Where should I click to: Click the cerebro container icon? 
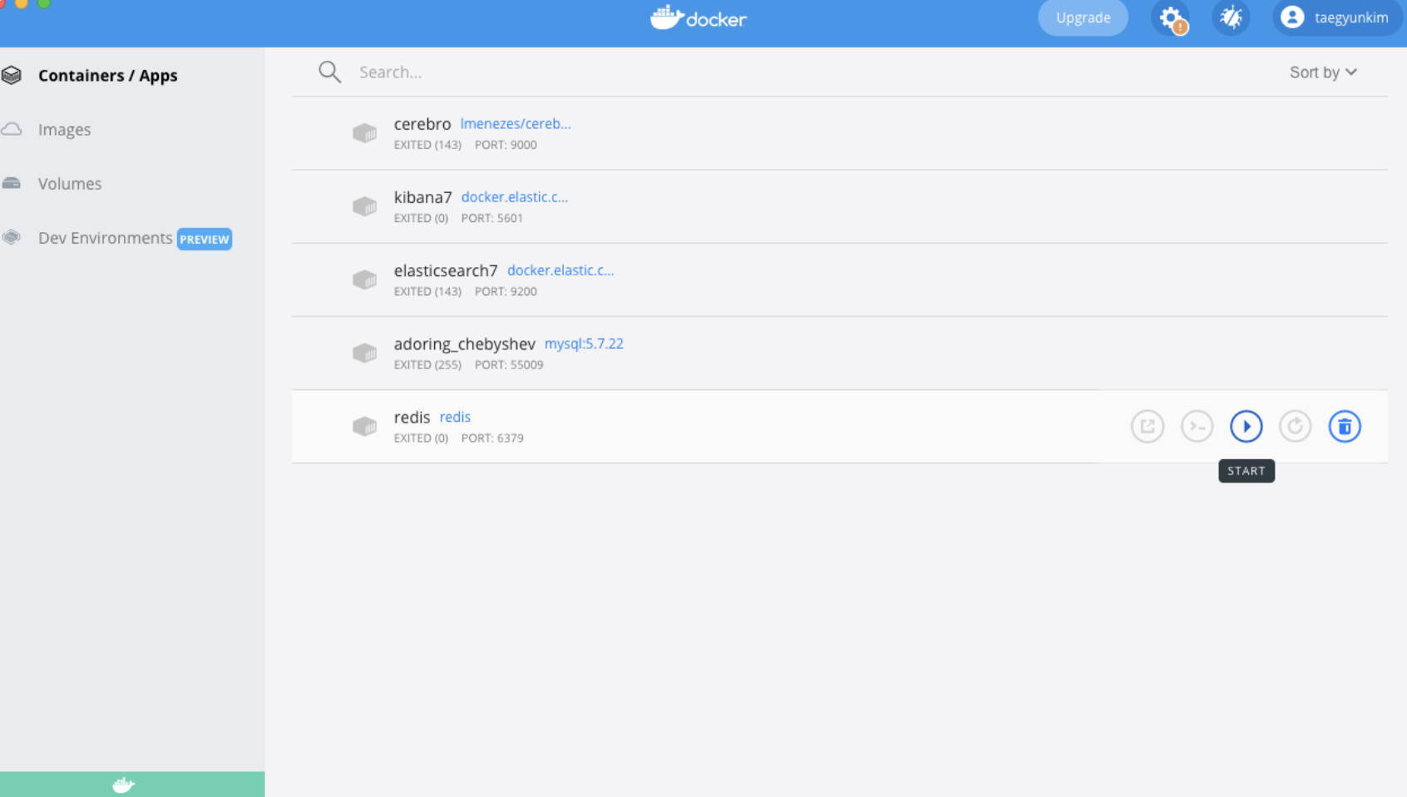(364, 133)
